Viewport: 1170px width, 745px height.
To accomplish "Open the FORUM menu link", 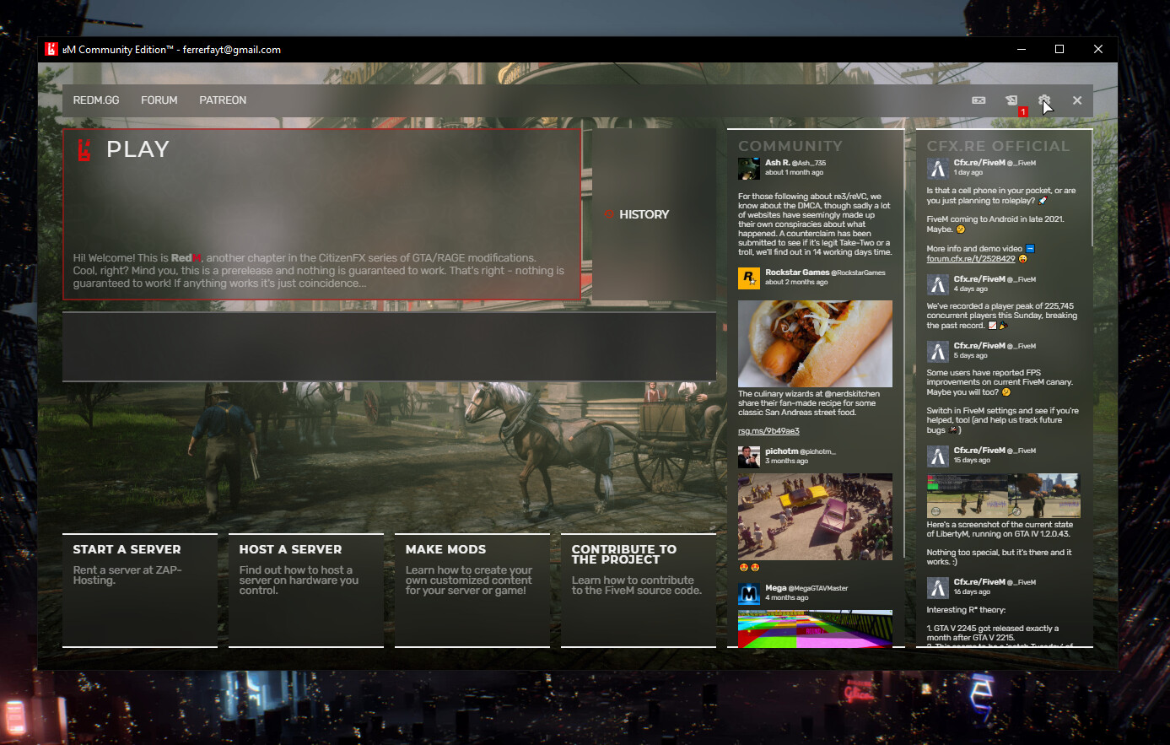I will point(159,100).
